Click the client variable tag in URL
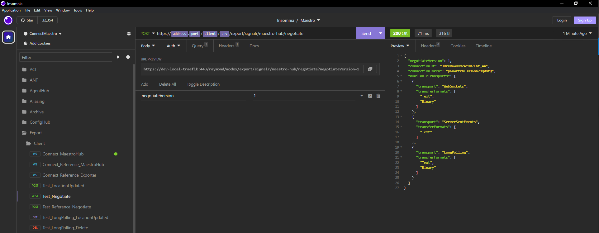 click(x=210, y=34)
